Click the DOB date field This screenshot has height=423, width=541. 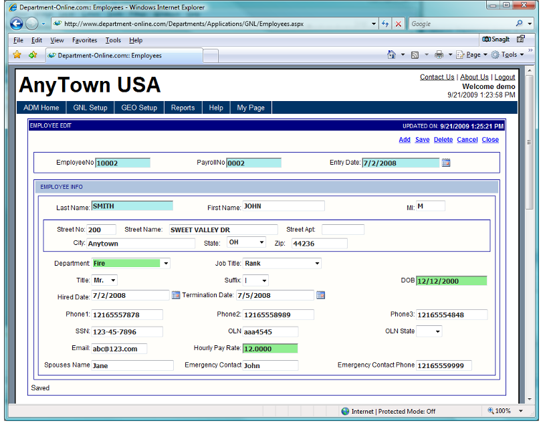tap(451, 281)
